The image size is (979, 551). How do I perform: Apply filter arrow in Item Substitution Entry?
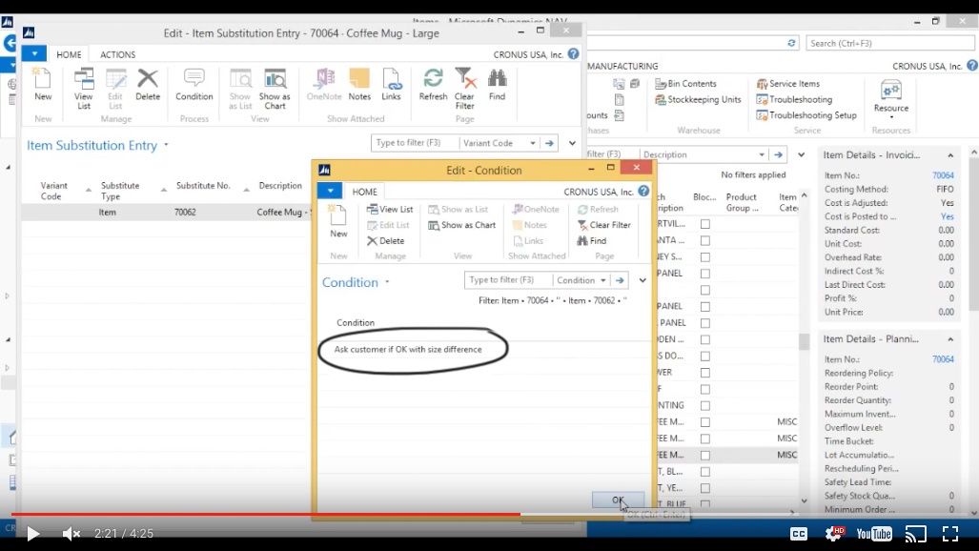coord(549,143)
